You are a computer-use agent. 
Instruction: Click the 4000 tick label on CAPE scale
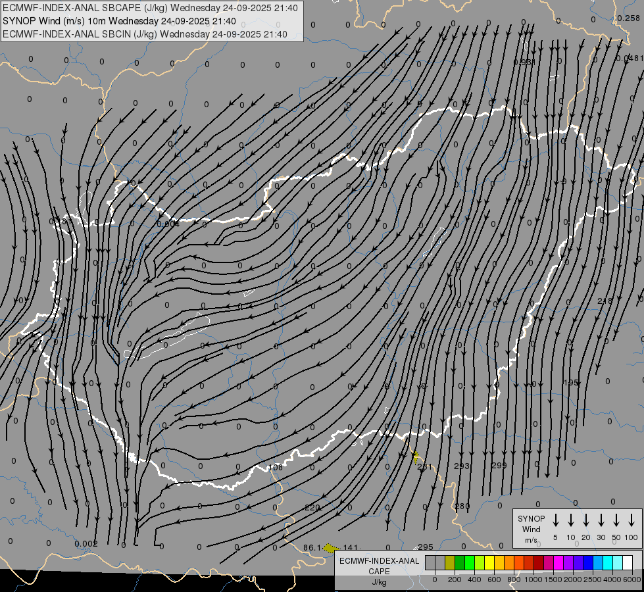612,580
